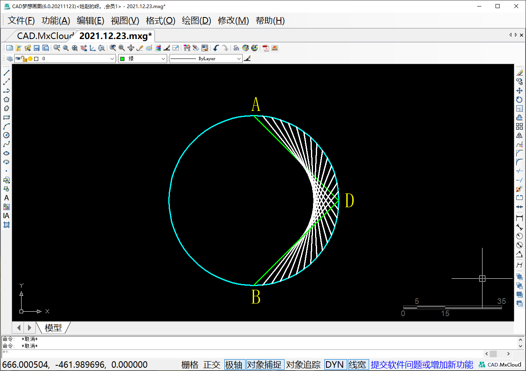
Task: Select the Angular dimension tool
Action: (x=519, y=255)
